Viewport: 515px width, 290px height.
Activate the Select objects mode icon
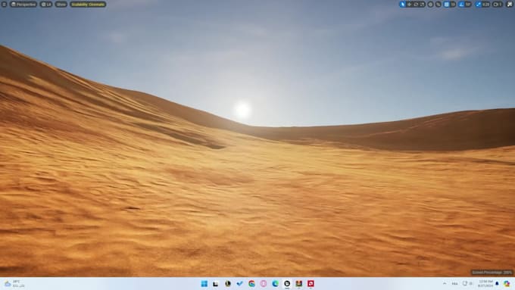pos(403,5)
